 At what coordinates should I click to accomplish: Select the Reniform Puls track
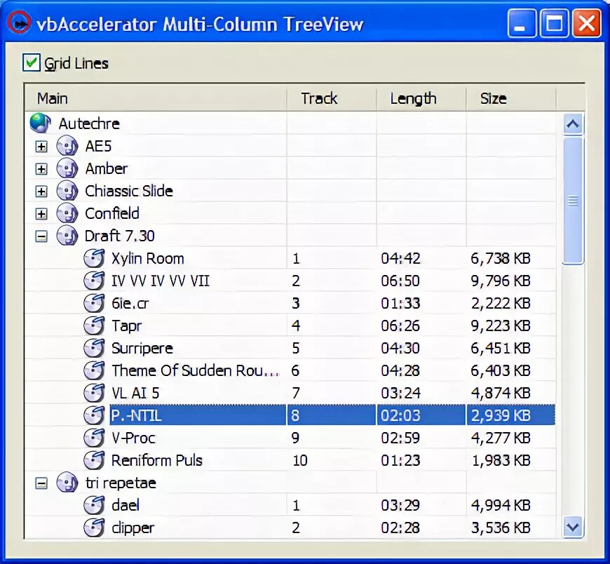point(157,460)
